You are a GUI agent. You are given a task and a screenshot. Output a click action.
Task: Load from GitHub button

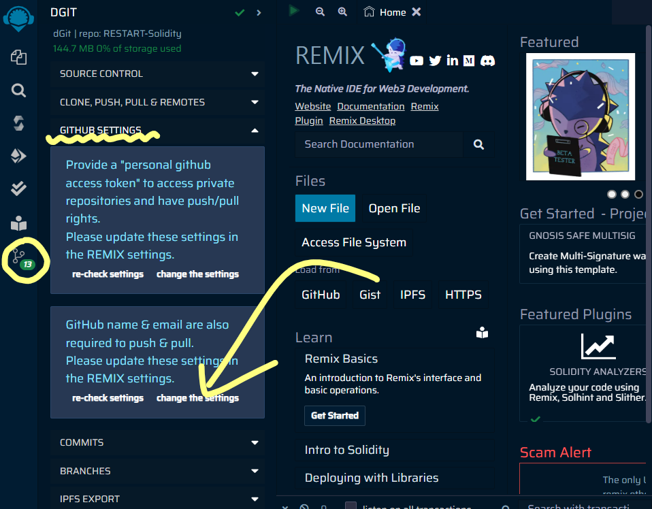click(x=321, y=295)
